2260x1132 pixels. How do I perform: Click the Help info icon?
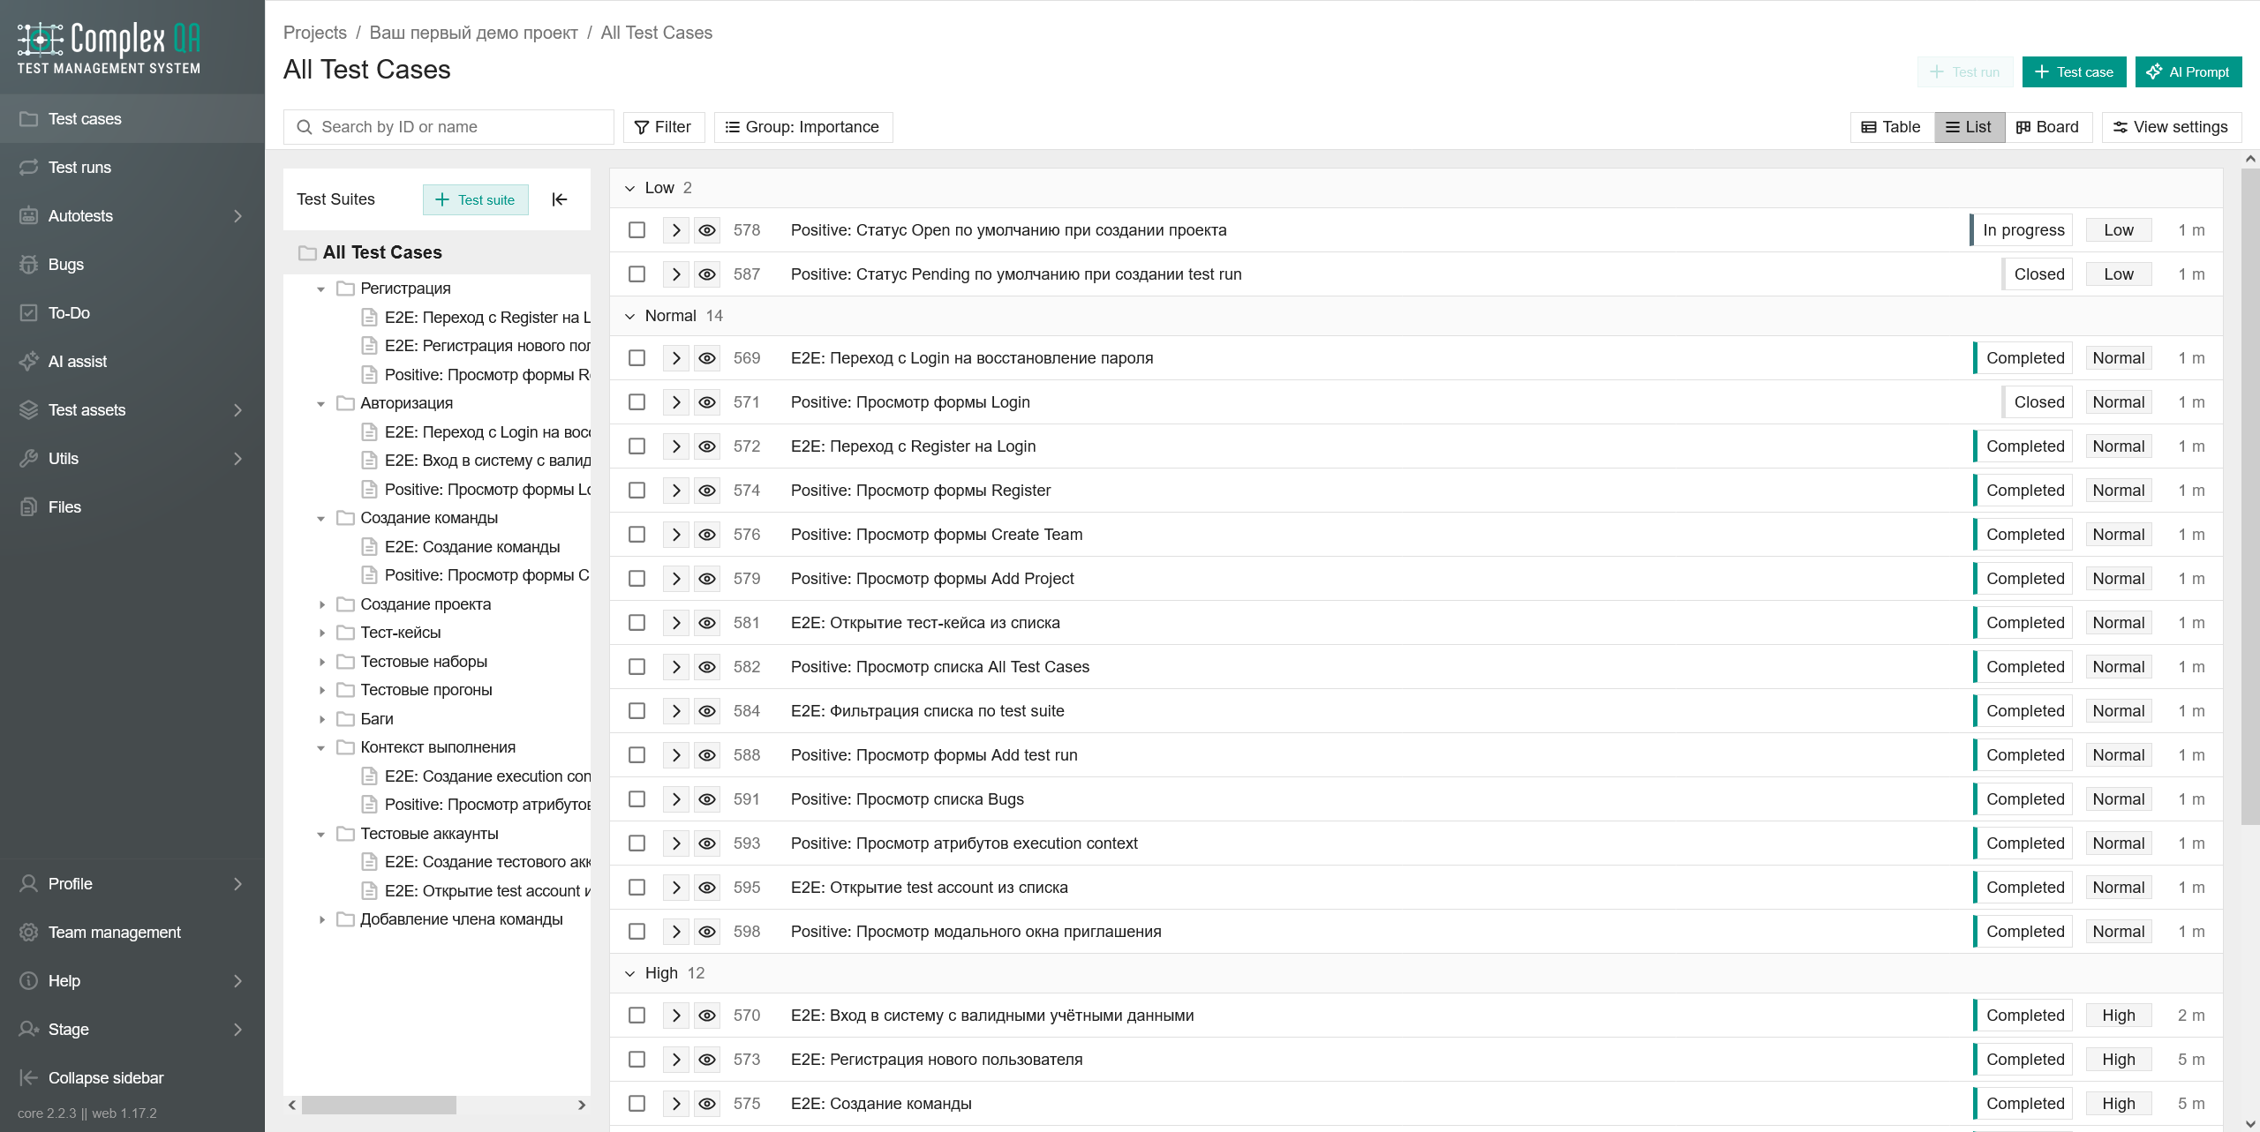pos(28,980)
